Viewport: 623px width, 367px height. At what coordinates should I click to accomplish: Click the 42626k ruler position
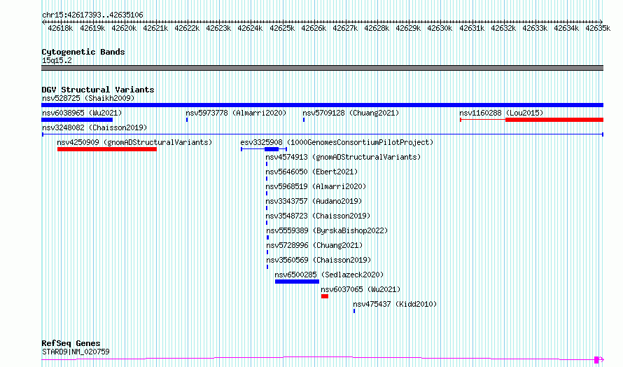click(314, 28)
